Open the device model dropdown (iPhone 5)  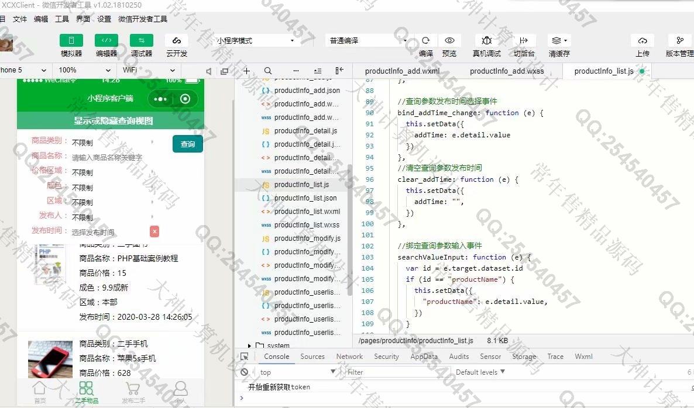(x=24, y=70)
